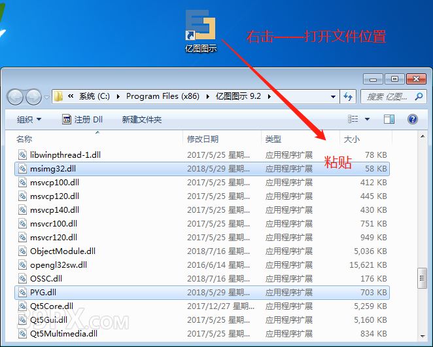Click the PYG.dll file icon
This screenshot has width=433, height=347.
[23, 293]
